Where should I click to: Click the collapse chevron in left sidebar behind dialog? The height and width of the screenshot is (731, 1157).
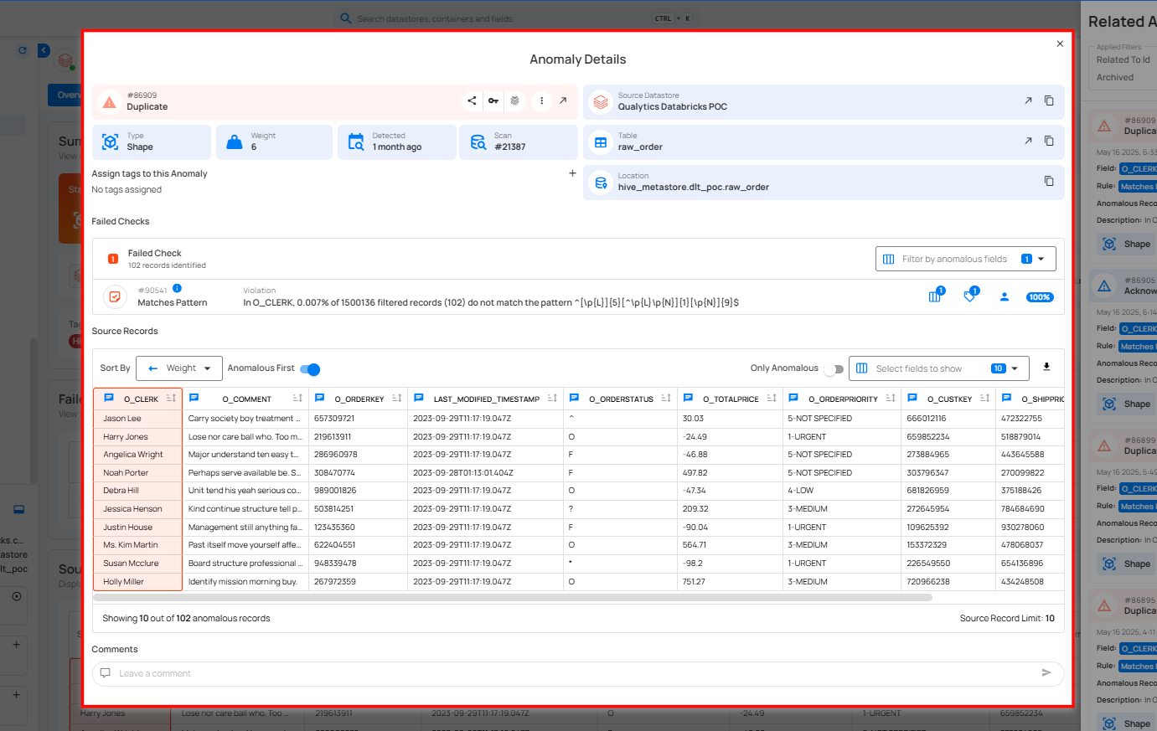click(44, 50)
